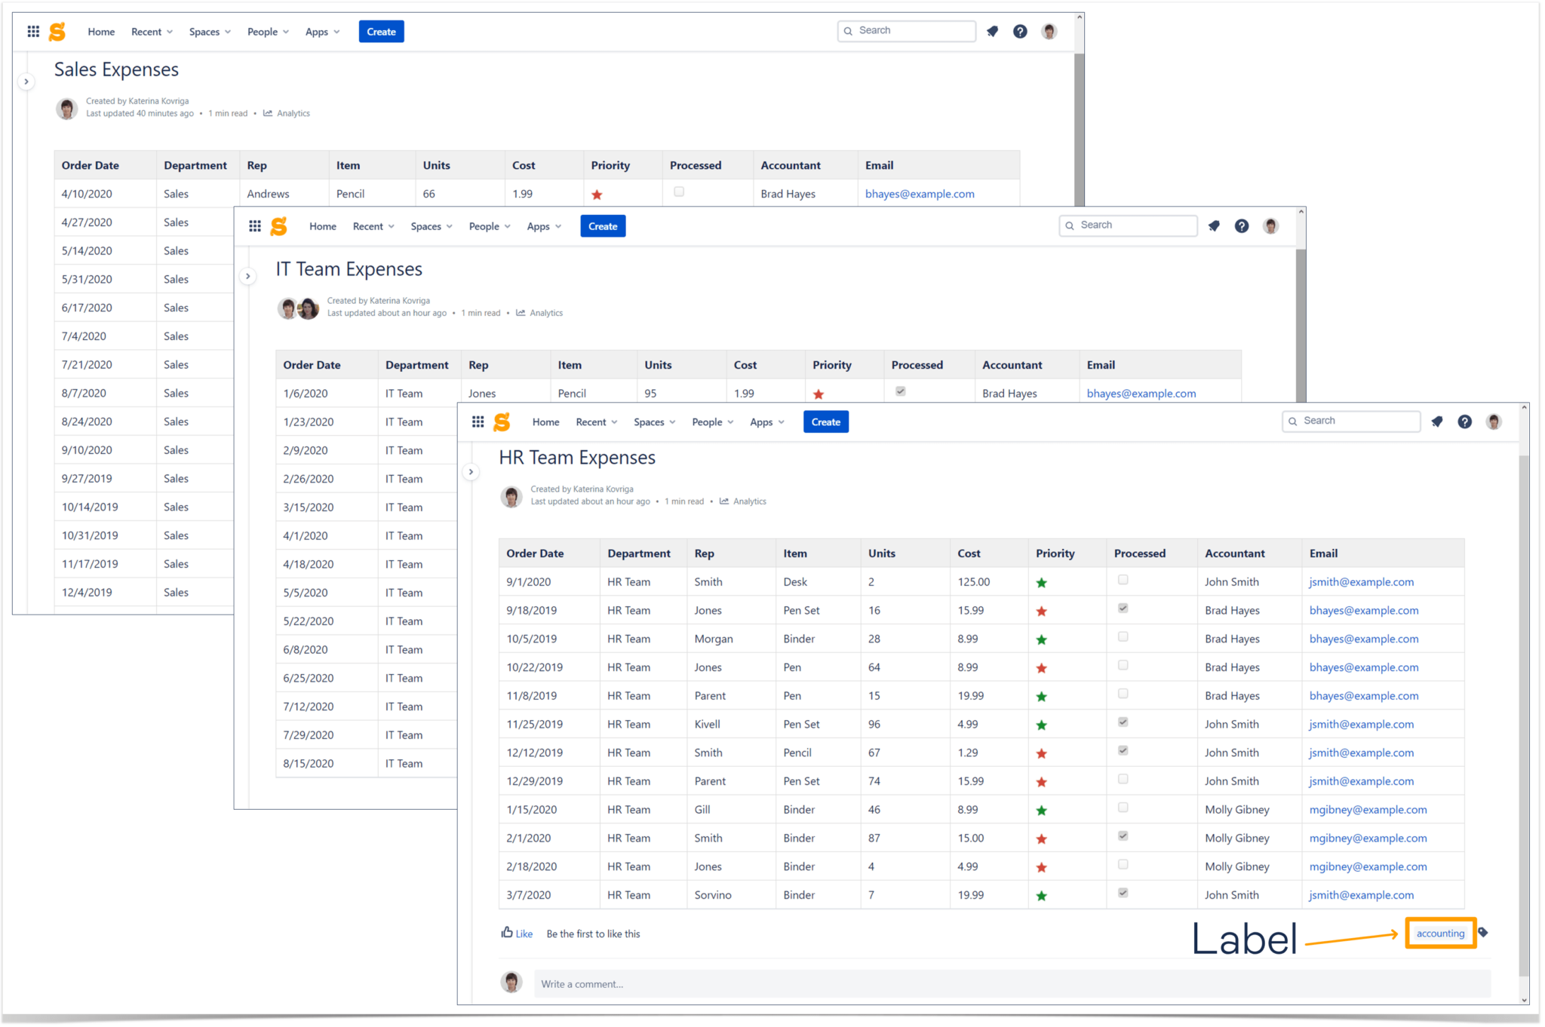Open Analytics on HR Team Expenses page
Viewport: 1545px width, 1027px height.
click(x=749, y=501)
